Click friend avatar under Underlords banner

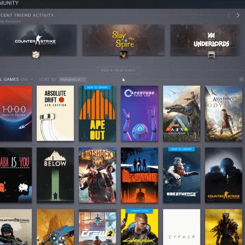pyautogui.click(x=211, y=55)
